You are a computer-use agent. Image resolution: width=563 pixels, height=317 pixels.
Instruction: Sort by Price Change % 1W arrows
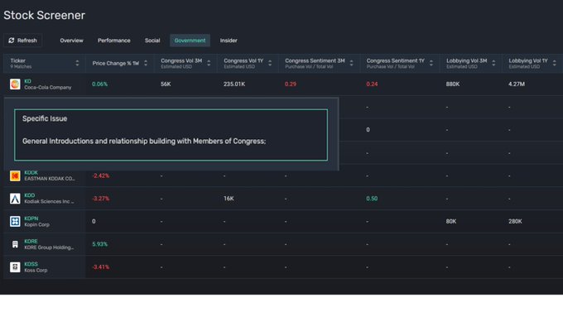coord(146,63)
